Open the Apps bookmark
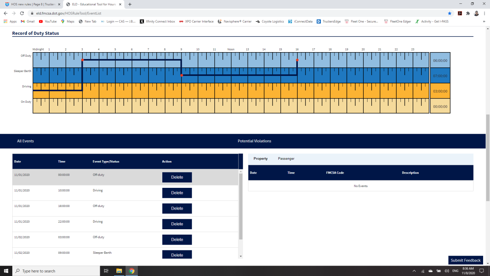The width and height of the screenshot is (490, 276). 10,21
